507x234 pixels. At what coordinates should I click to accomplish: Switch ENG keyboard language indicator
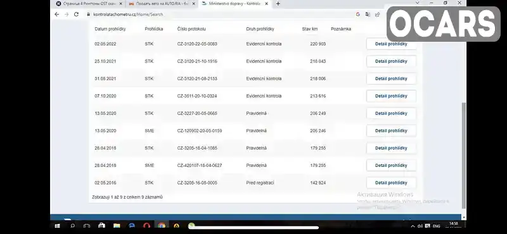tap(437, 226)
